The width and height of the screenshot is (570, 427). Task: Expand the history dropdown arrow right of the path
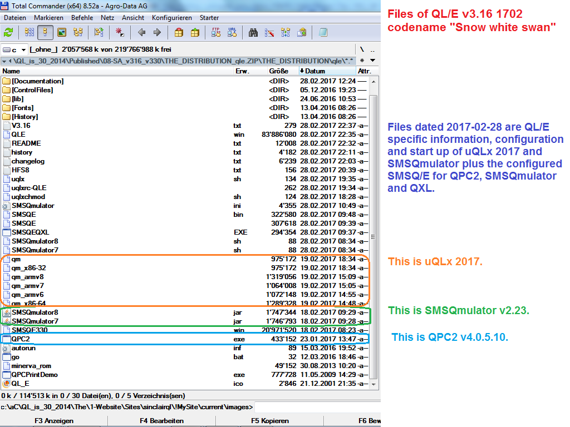[372, 61]
